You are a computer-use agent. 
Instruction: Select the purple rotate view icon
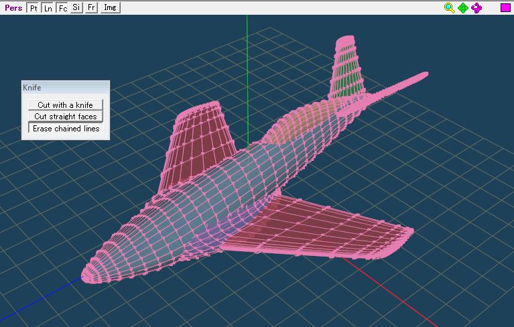tap(476, 8)
